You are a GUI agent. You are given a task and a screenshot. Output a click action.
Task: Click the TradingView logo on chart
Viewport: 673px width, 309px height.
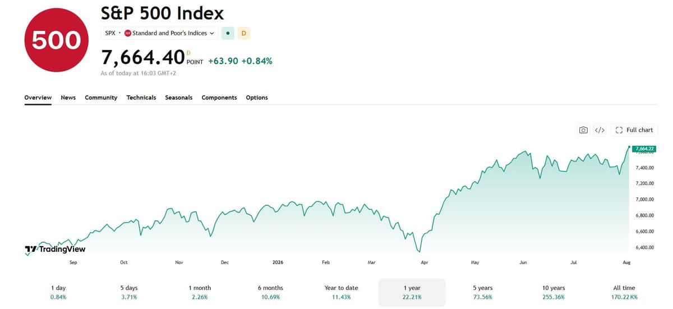point(55,249)
